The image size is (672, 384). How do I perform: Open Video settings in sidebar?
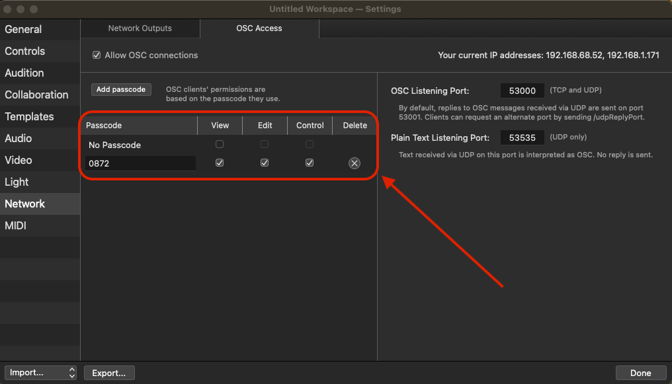click(x=40, y=161)
